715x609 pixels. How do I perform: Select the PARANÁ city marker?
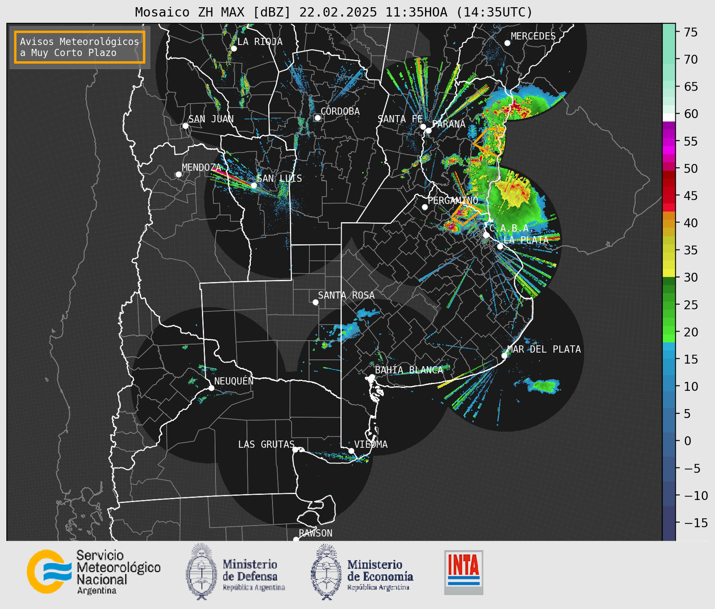[428, 130]
